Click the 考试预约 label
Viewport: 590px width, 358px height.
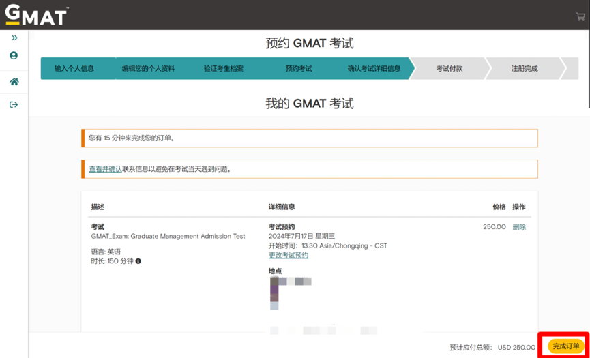282,227
